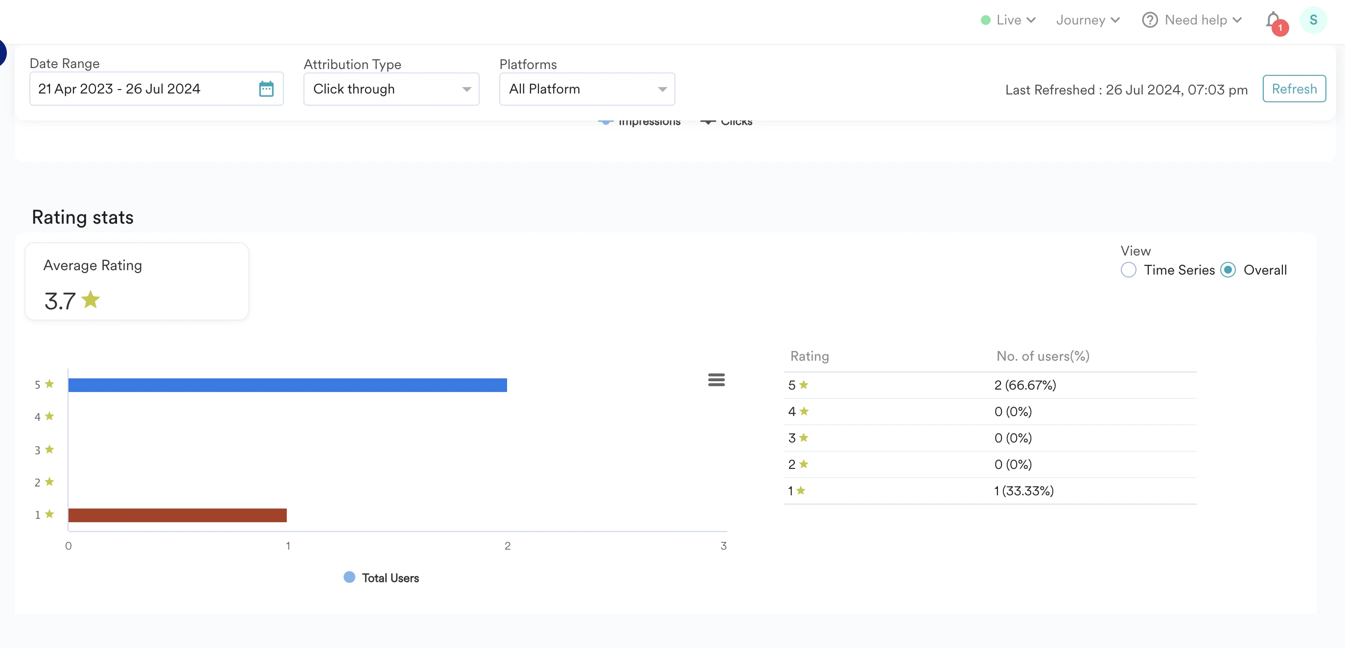Open the calendar date picker icon
Screen dimensions: 1345x648
click(266, 89)
